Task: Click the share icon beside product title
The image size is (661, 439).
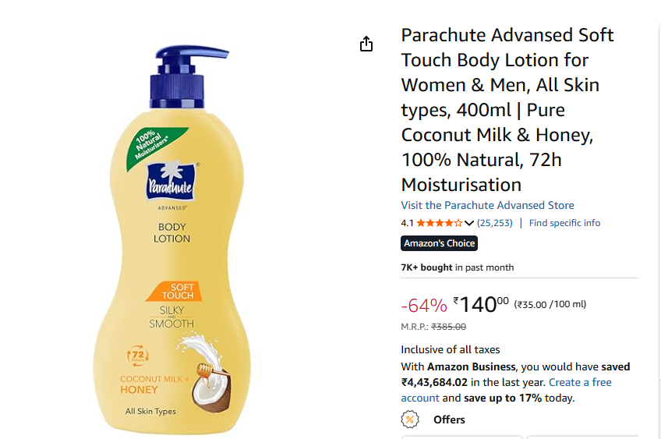Action: (366, 44)
